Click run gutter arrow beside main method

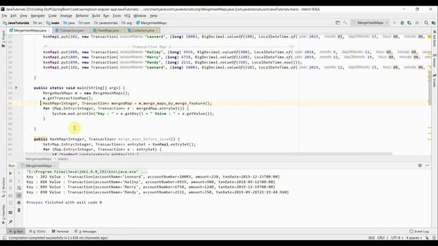[x=16, y=87]
